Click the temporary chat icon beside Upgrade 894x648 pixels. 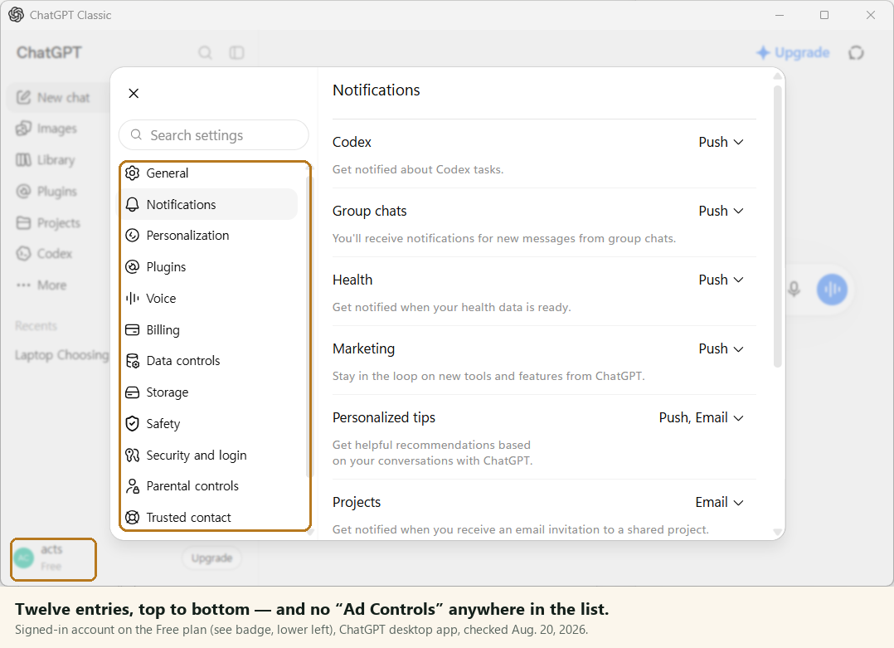[x=856, y=53]
